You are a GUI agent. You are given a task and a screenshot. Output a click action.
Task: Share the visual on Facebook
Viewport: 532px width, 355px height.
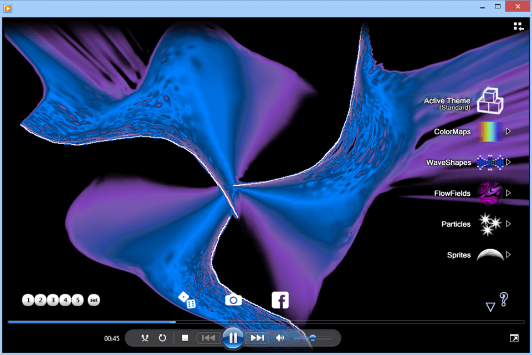280,300
